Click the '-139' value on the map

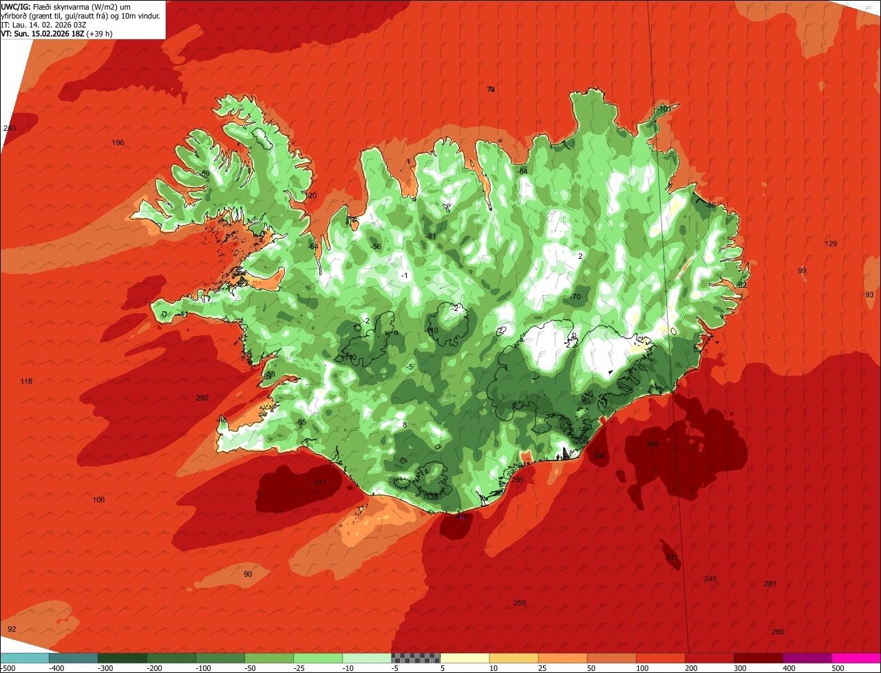(x=431, y=496)
